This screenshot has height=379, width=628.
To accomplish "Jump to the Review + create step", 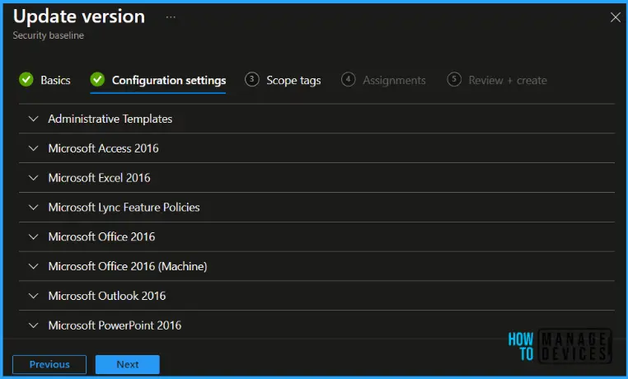I will coord(497,80).
